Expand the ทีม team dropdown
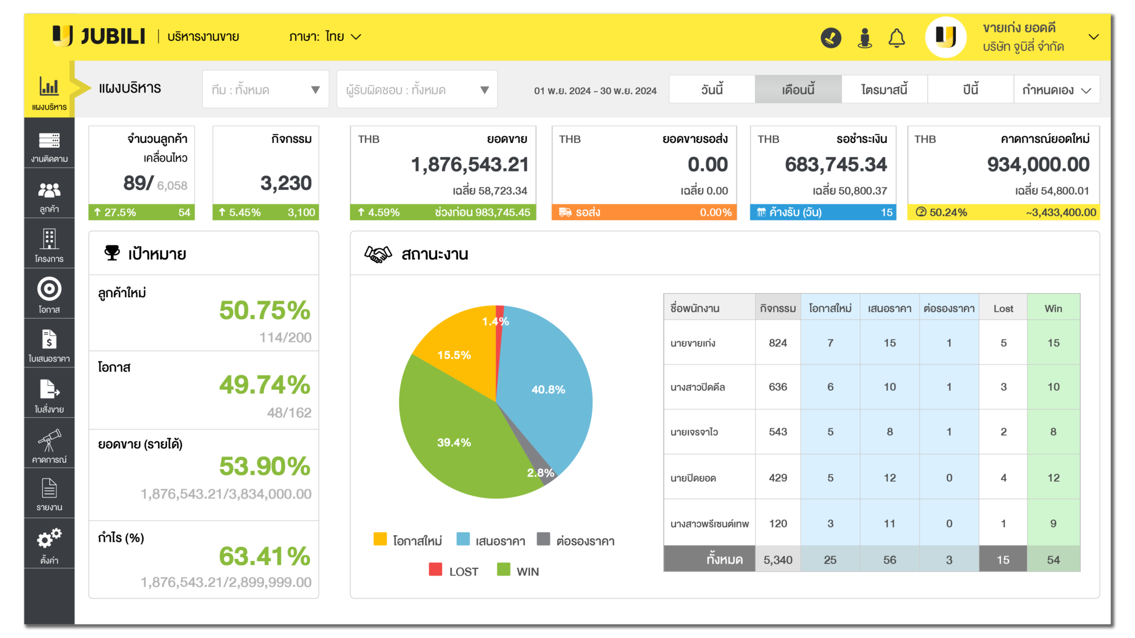This screenshot has height=638, width=1135. (265, 90)
